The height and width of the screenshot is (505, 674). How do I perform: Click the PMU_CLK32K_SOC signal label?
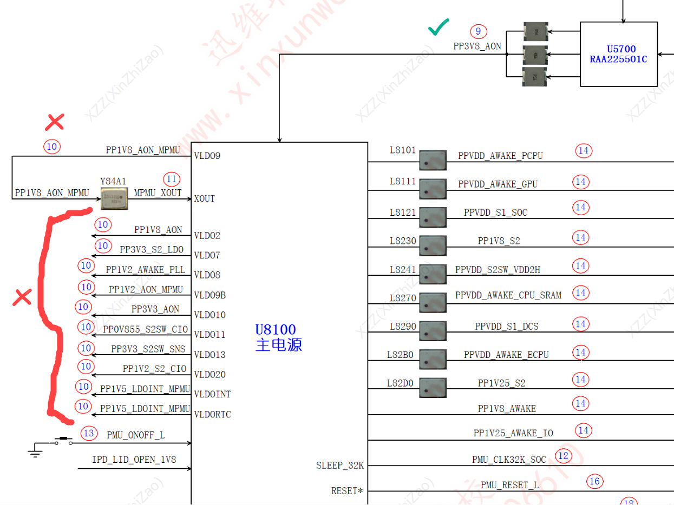pyautogui.click(x=509, y=460)
